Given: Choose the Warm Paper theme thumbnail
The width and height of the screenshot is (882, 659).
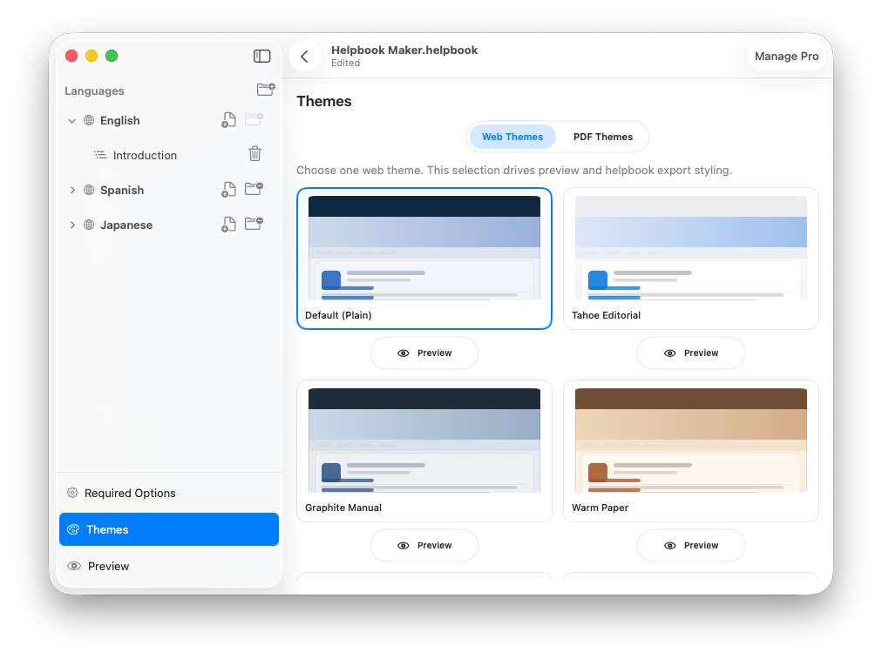Looking at the screenshot, I should point(690,440).
